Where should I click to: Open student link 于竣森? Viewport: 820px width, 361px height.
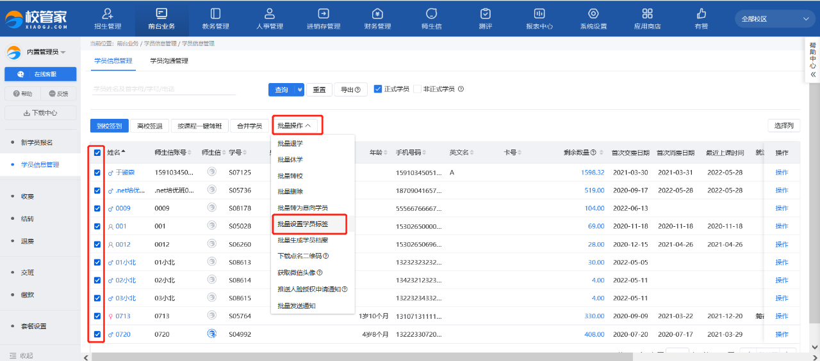coord(124,173)
